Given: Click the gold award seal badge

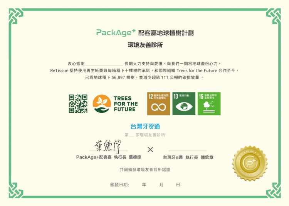Looking at the screenshot, I should pos(250,163).
